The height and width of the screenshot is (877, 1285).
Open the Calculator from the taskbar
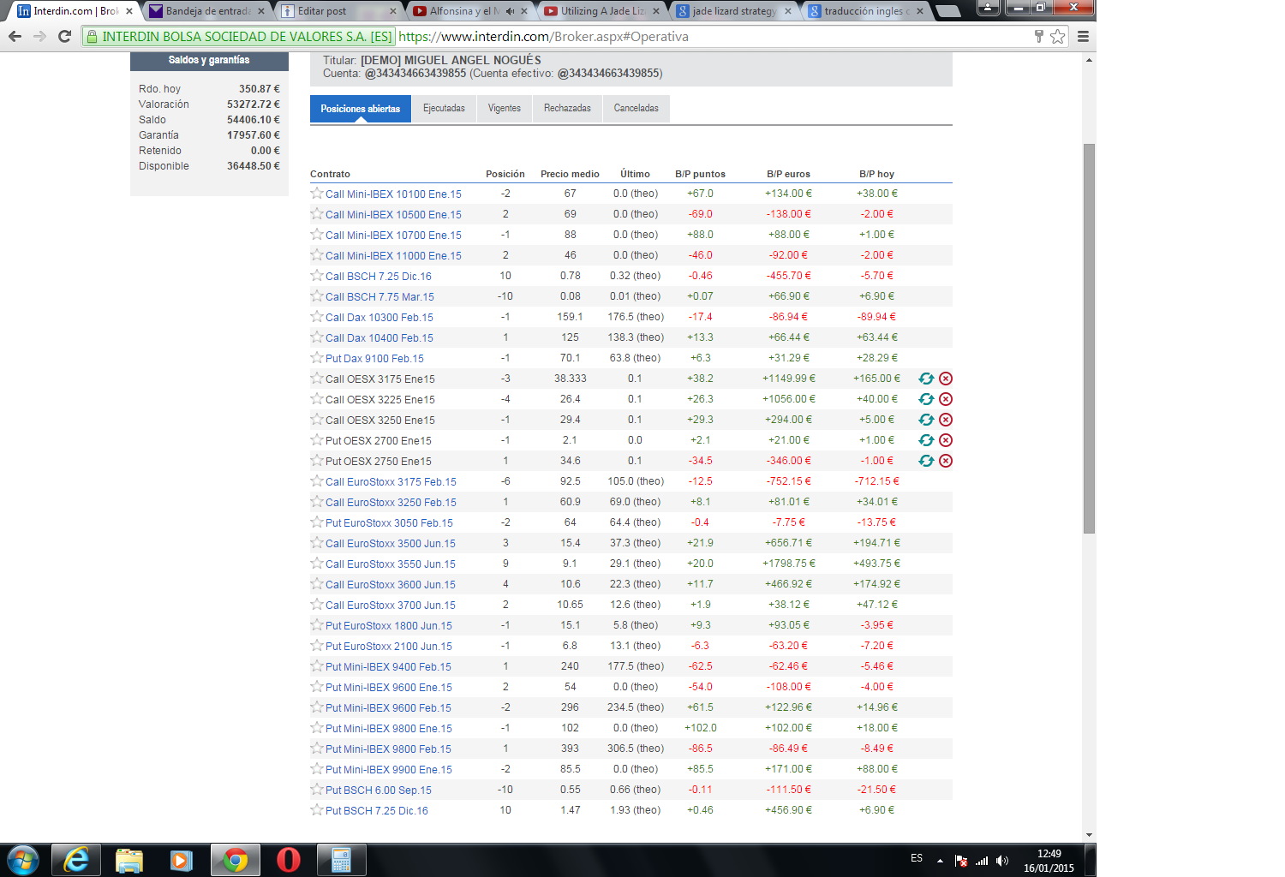pyautogui.click(x=341, y=860)
